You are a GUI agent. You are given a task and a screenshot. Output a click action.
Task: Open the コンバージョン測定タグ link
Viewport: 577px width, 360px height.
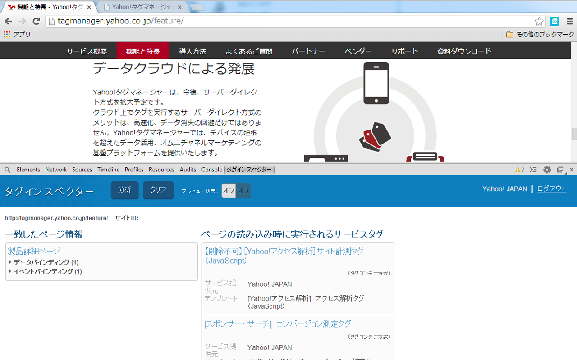tap(278, 324)
